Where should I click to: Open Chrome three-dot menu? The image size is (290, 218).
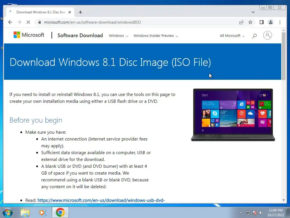point(280,22)
